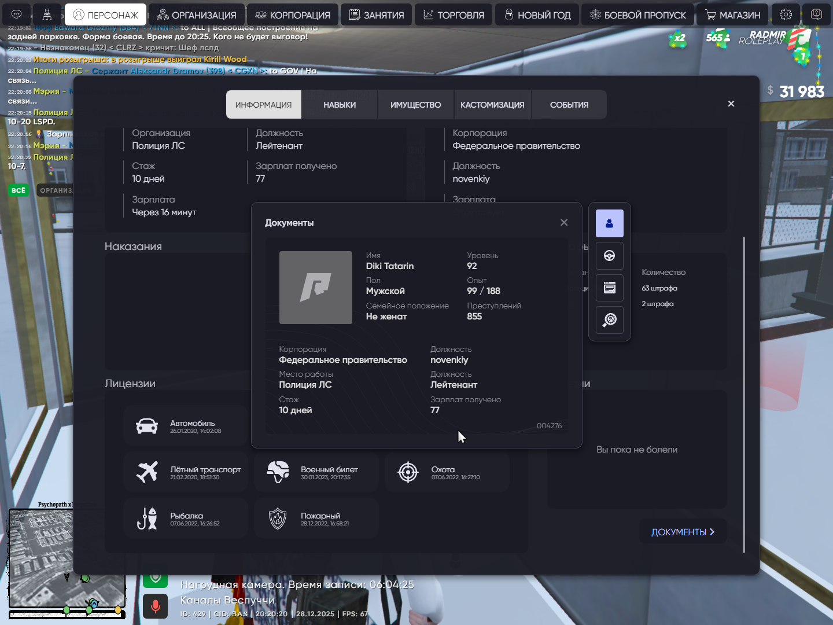This screenshot has height=625, width=833.
Task: Open the person profile document icon
Action: click(609, 223)
